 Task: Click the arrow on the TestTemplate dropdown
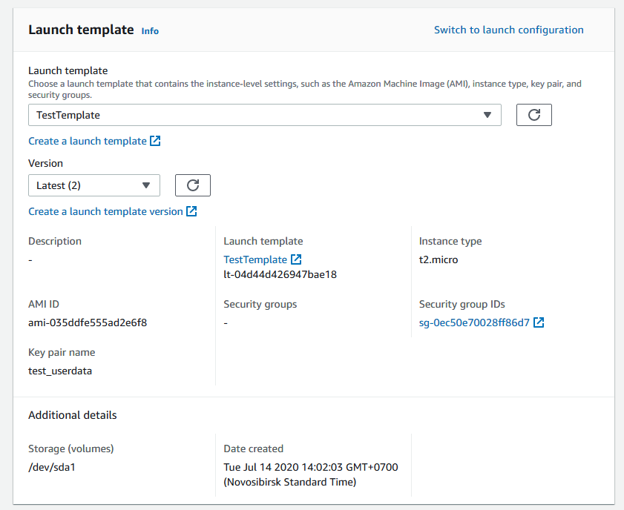point(487,115)
